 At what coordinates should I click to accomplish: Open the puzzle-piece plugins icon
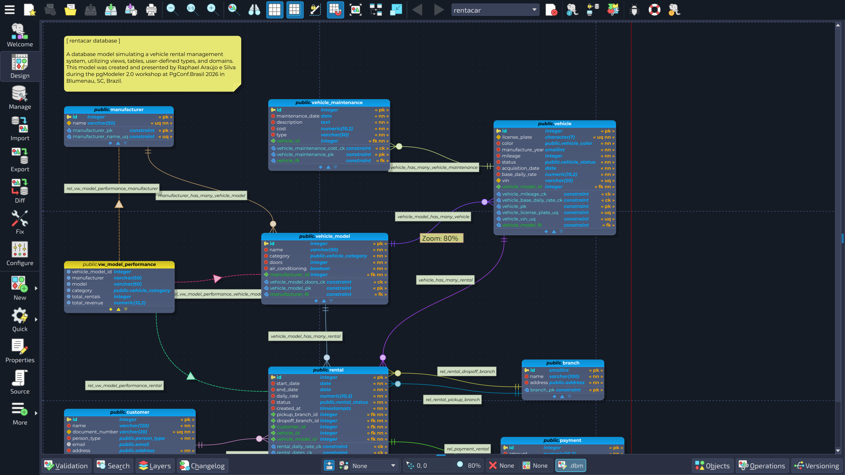[613, 10]
